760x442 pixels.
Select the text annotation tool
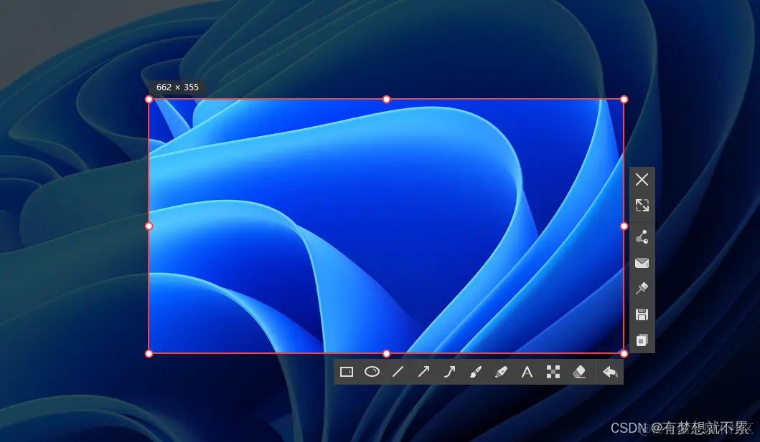click(527, 372)
